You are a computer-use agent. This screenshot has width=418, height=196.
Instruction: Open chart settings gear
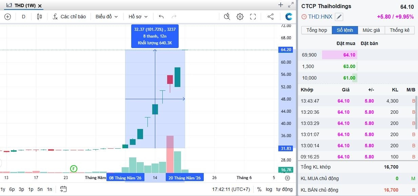point(240,17)
